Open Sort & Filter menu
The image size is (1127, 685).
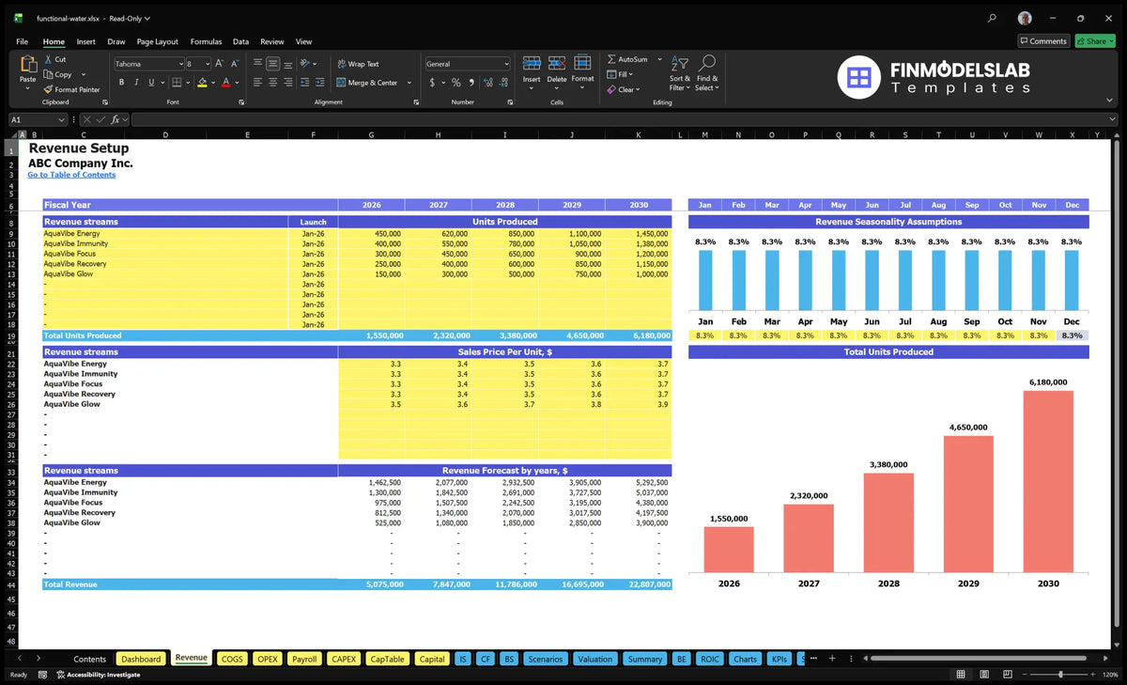(x=680, y=73)
